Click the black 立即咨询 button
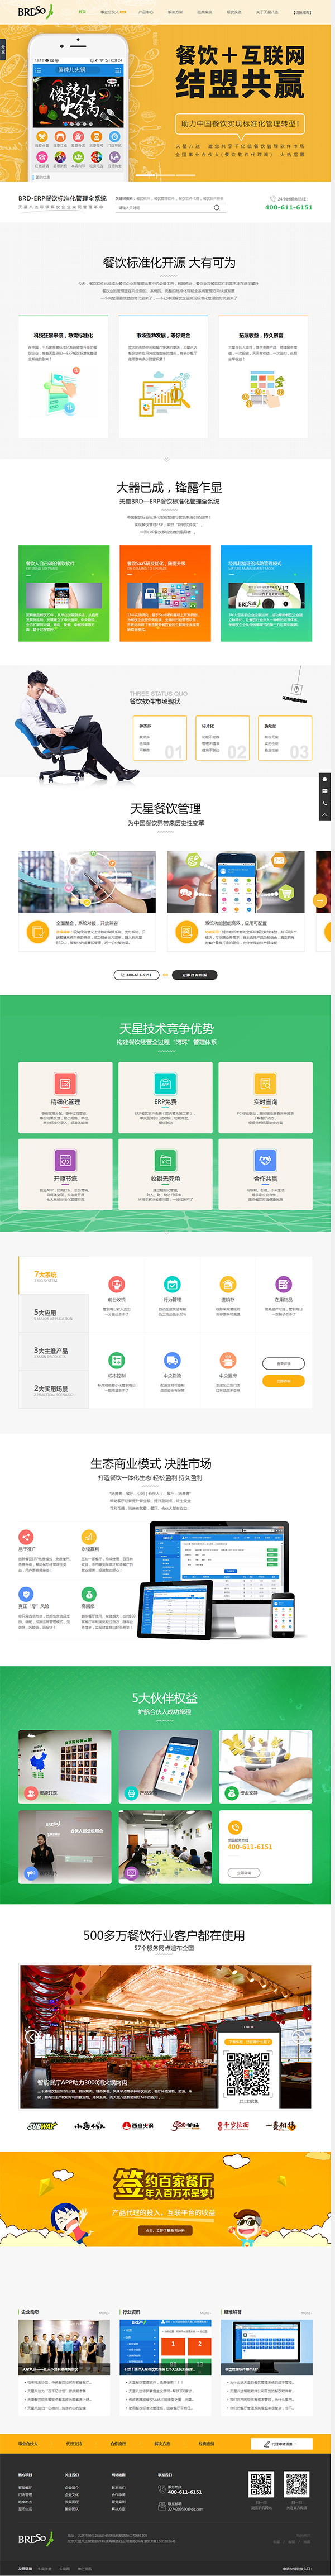Viewport: 335px width, 2576px height. (x=194, y=975)
